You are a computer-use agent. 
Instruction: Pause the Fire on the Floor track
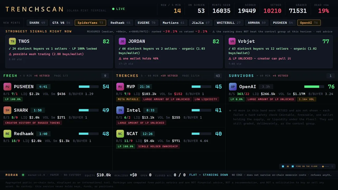(x=288, y=167)
